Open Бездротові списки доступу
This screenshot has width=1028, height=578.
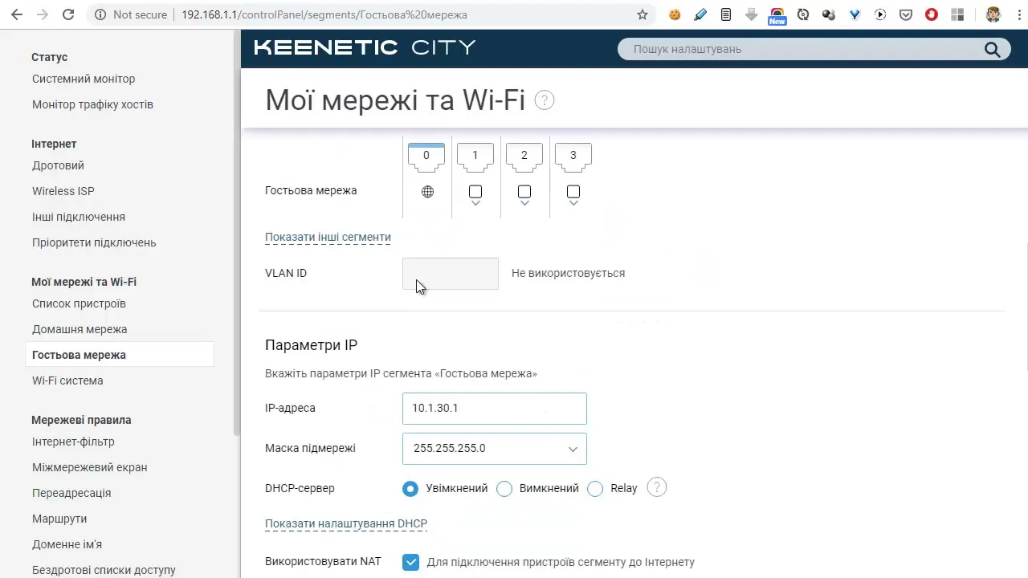point(104,570)
